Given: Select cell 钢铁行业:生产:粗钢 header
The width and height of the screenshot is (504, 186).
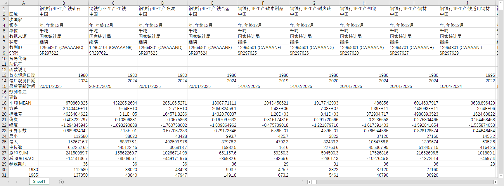Looking at the screenshot, I should [x=364, y=8].
